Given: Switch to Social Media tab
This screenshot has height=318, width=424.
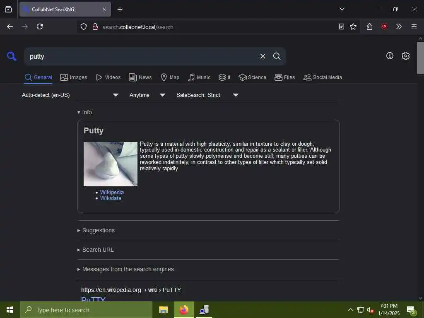Looking at the screenshot, I should [x=323, y=77].
